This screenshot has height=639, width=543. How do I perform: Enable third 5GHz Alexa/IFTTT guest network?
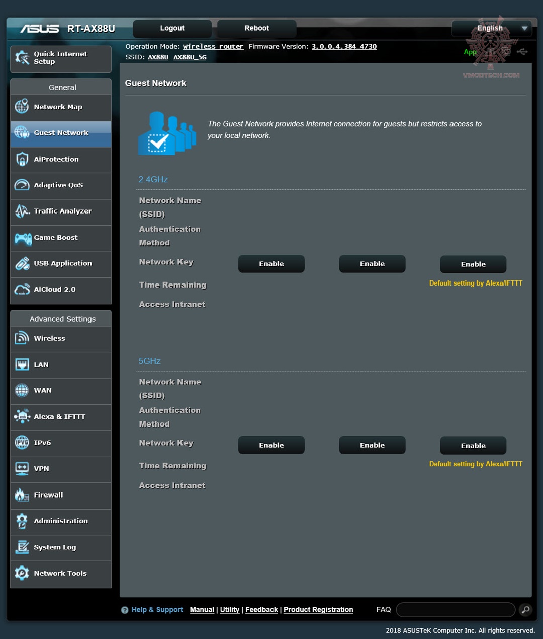(473, 446)
